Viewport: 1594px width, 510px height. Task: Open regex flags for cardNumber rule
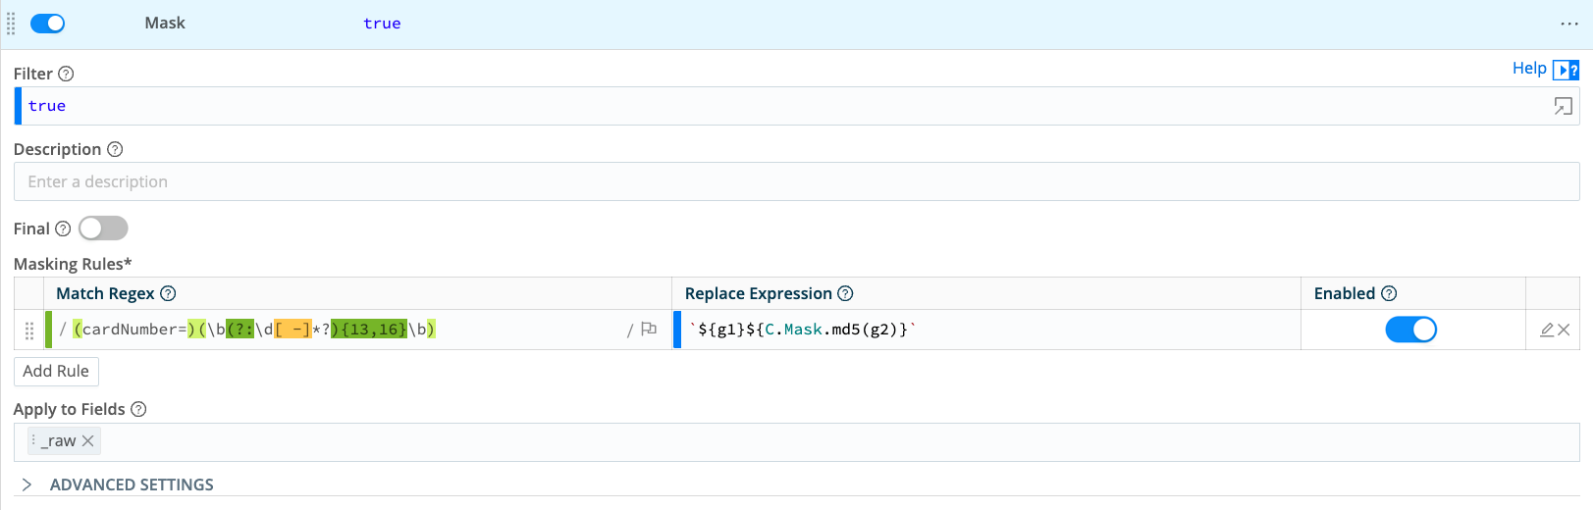tap(648, 330)
